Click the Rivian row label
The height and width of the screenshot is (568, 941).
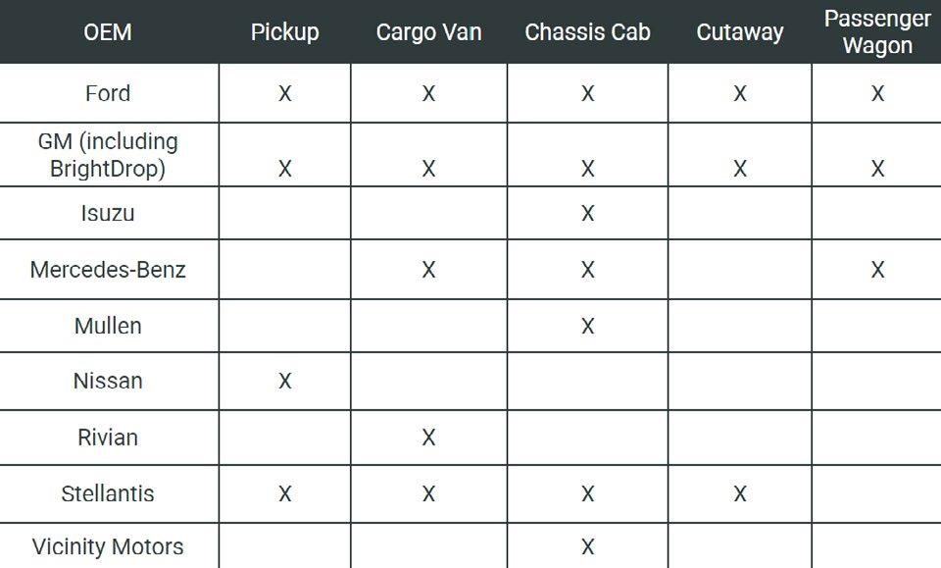click(108, 438)
